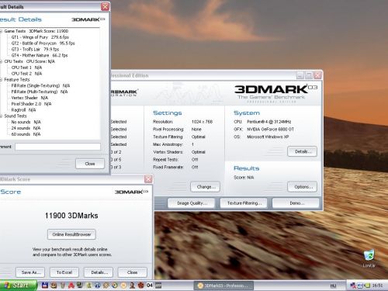
Task: Open the monitor-shaped quick launch icon
Action: coord(80,285)
